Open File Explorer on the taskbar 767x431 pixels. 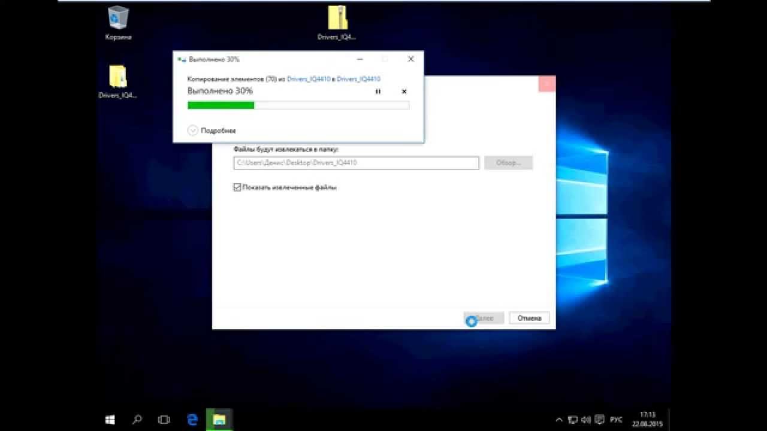click(x=219, y=420)
